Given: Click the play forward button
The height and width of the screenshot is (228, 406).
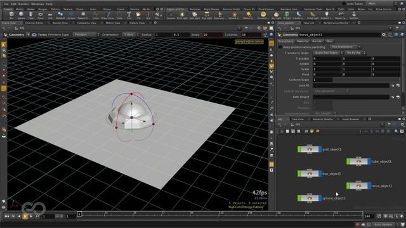Looking at the screenshot, I should 31,216.
